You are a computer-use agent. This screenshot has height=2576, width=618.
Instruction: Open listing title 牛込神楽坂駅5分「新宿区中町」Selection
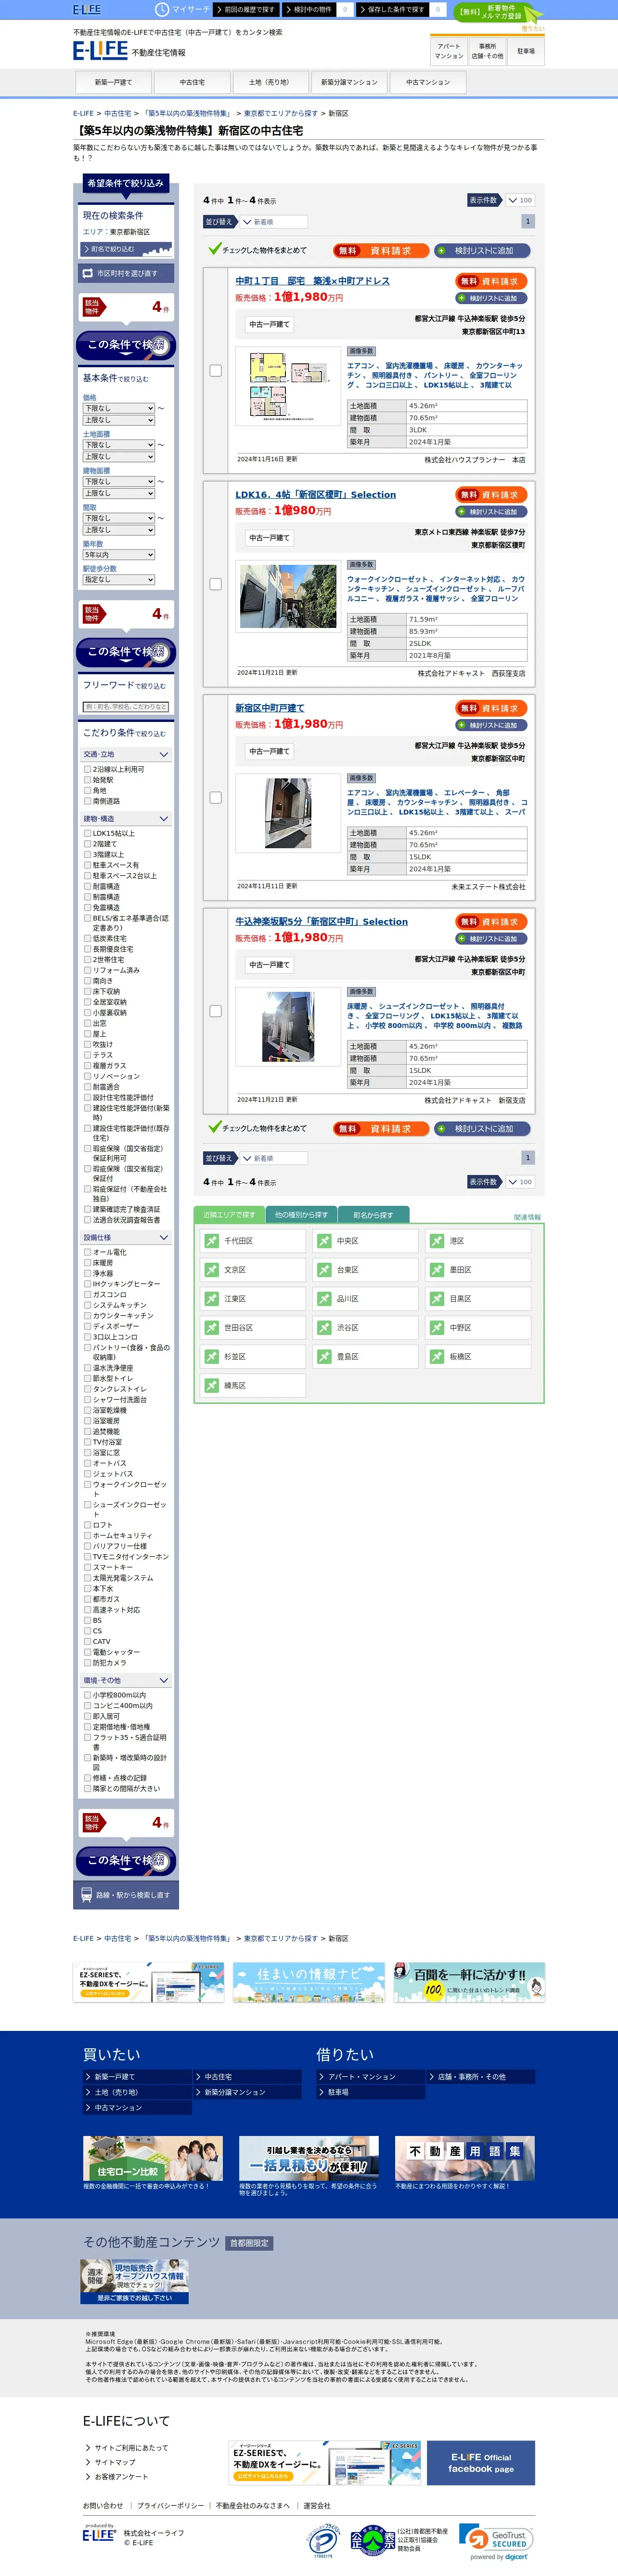[x=322, y=921]
